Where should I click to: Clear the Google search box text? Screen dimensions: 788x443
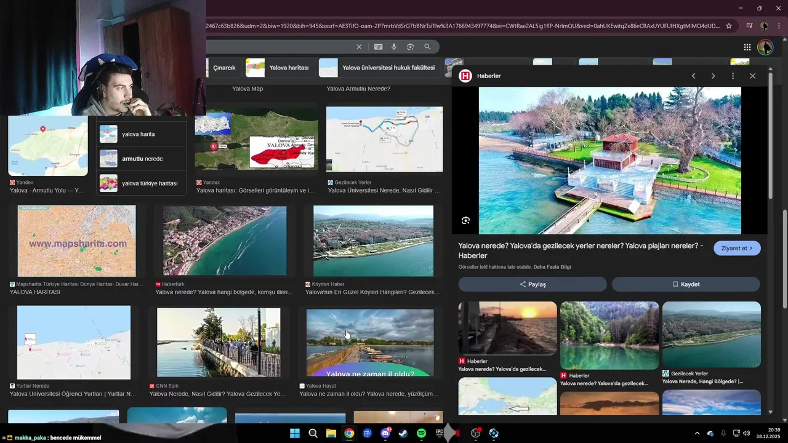pyautogui.click(x=360, y=47)
